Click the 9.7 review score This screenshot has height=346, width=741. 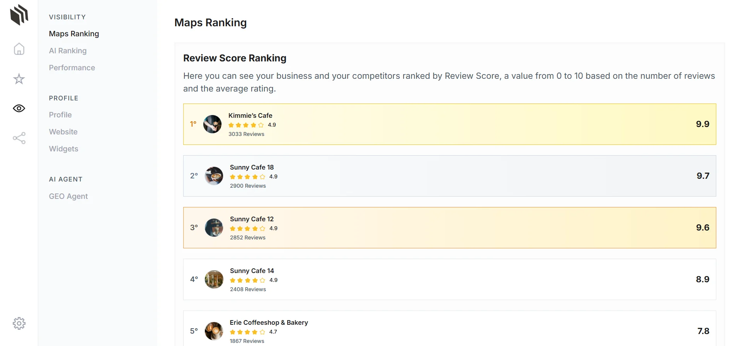[703, 176]
